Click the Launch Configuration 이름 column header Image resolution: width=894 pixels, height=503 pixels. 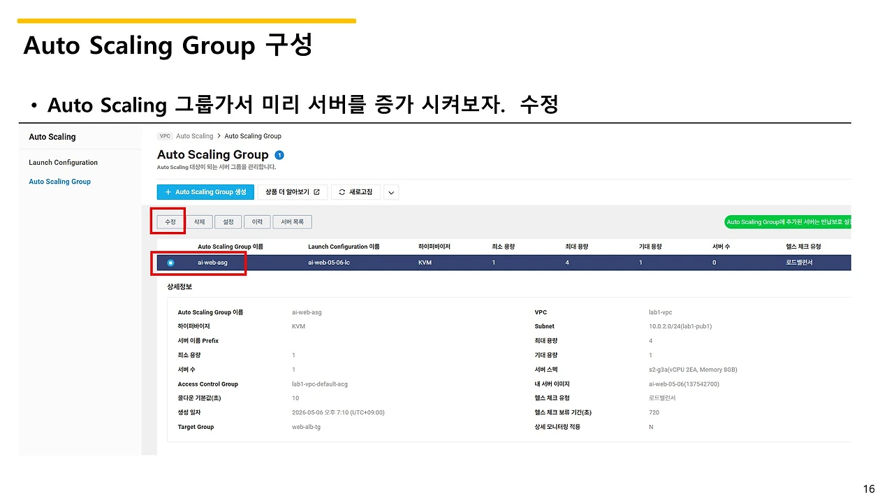pos(344,247)
